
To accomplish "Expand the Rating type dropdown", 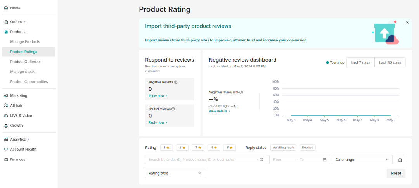I will pyautogui.click(x=175, y=173).
